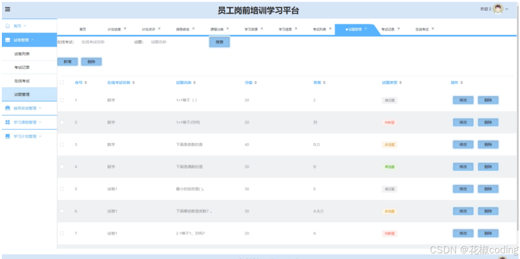The image size is (520, 259).
Task: Sort by the 试题类型 column arrows
Action: (400, 83)
